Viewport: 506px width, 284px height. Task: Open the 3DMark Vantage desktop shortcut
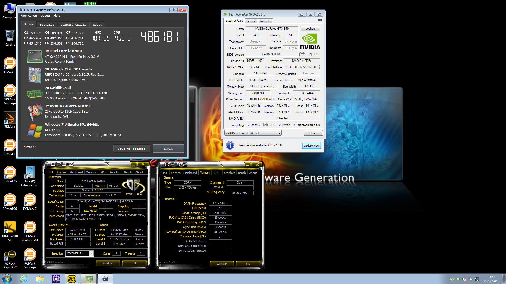pyautogui.click(x=10, y=95)
